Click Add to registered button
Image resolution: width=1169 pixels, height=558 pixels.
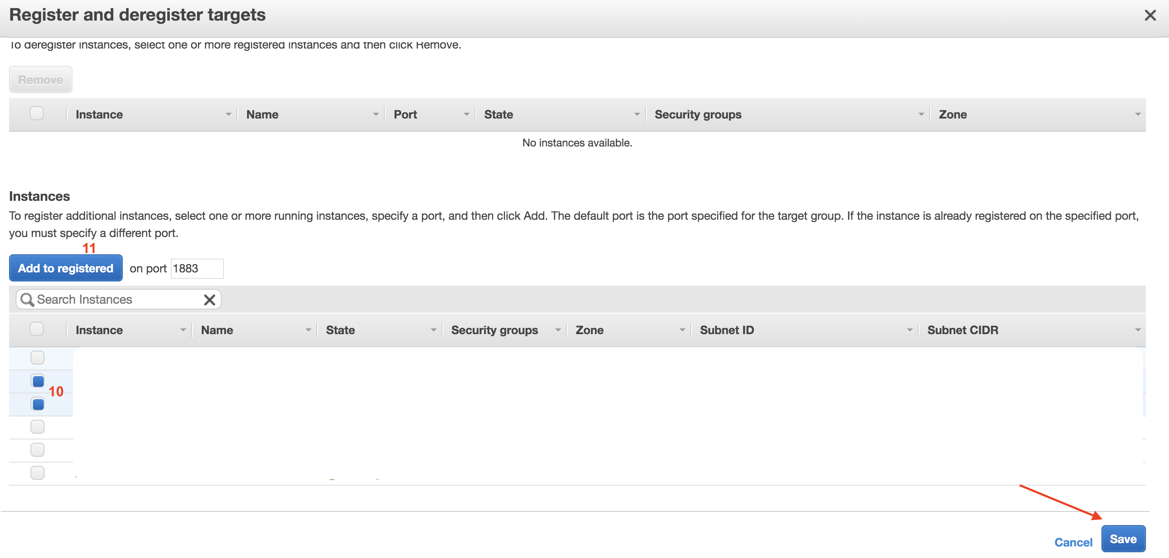click(66, 268)
